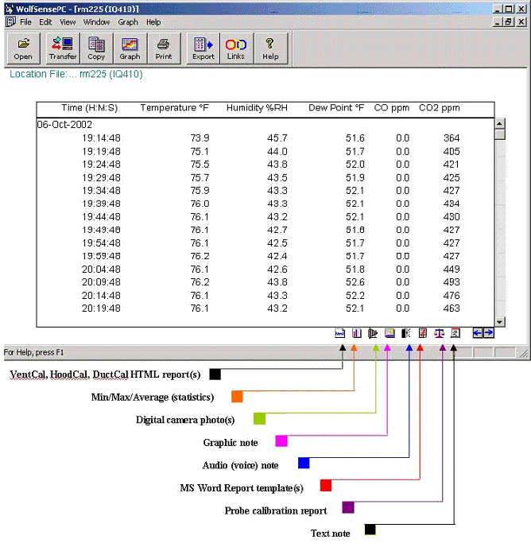This screenshot has height=551, width=531.
Task: Select the date row 06-Oct-2002
Action: [x=64, y=124]
